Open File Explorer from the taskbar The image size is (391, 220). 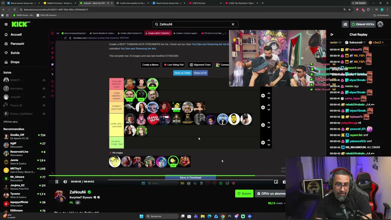(x=203, y=216)
